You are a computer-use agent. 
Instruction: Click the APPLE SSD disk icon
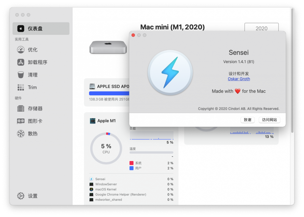pos(92,86)
